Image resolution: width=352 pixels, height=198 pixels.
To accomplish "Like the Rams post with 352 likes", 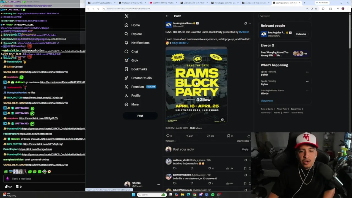I will [210, 136].
